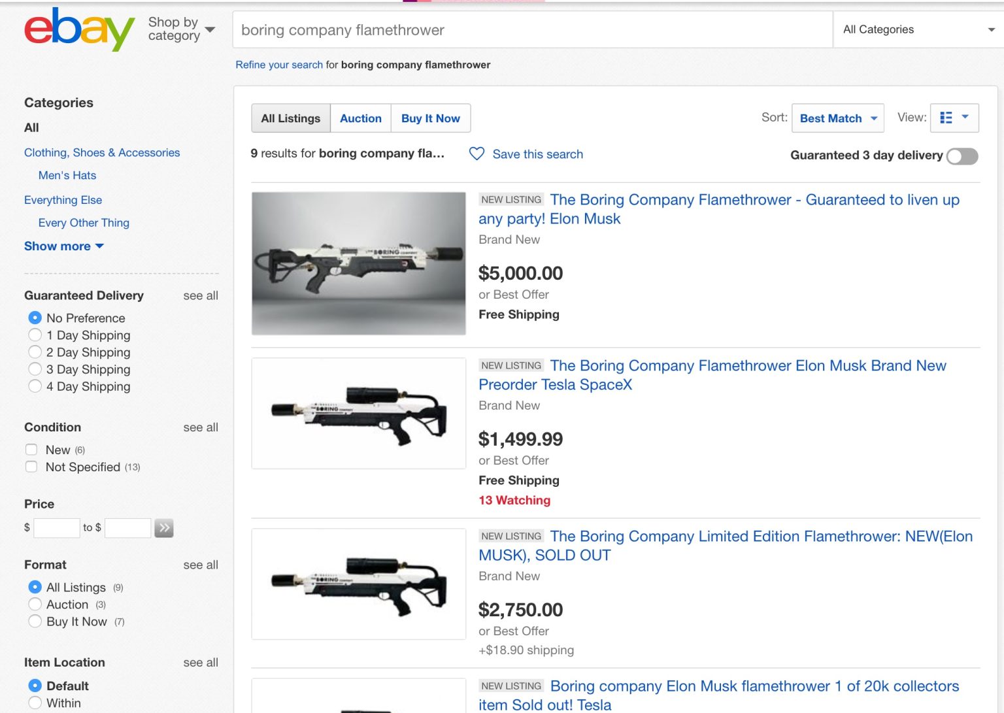Select Auction format radio button
The width and height of the screenshot is (1004, 713).
(35, 605)
